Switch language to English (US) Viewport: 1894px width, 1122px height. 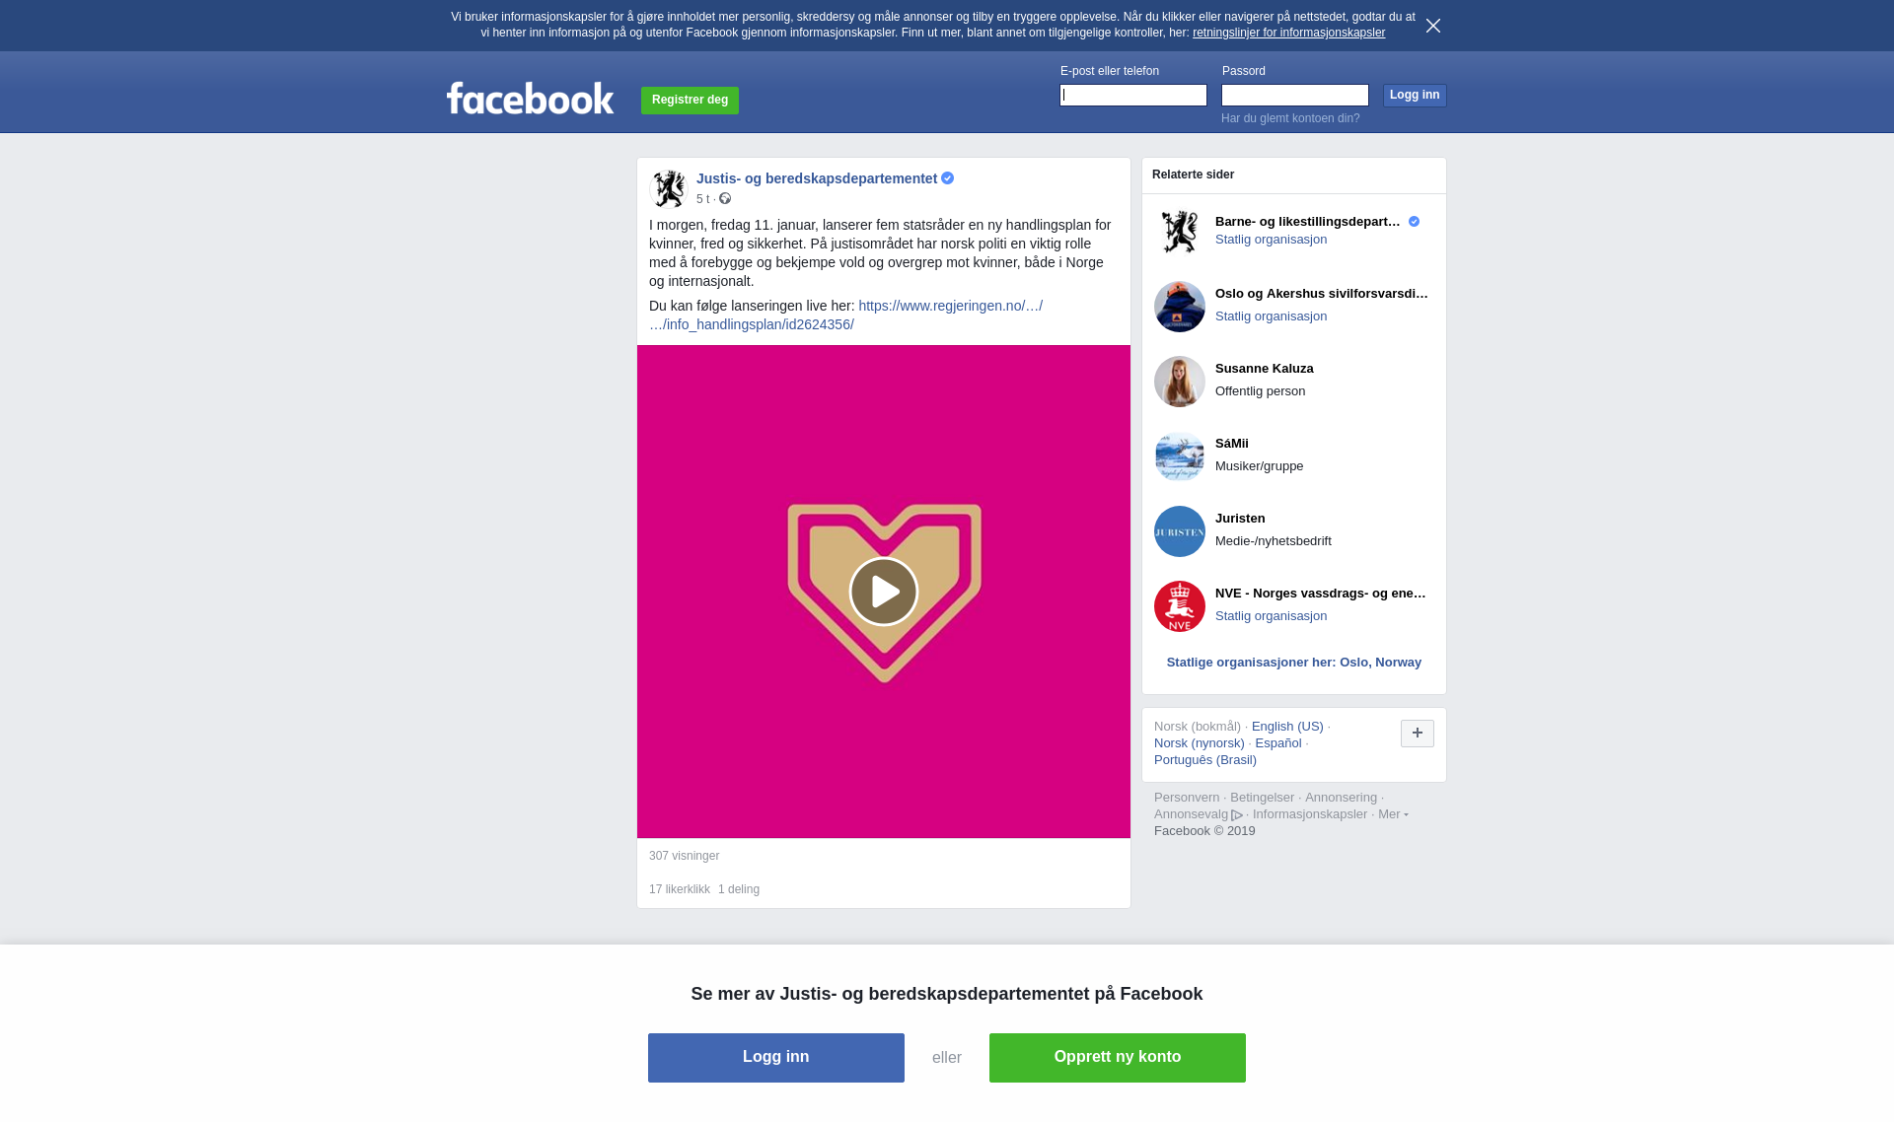click(1287, 727)
